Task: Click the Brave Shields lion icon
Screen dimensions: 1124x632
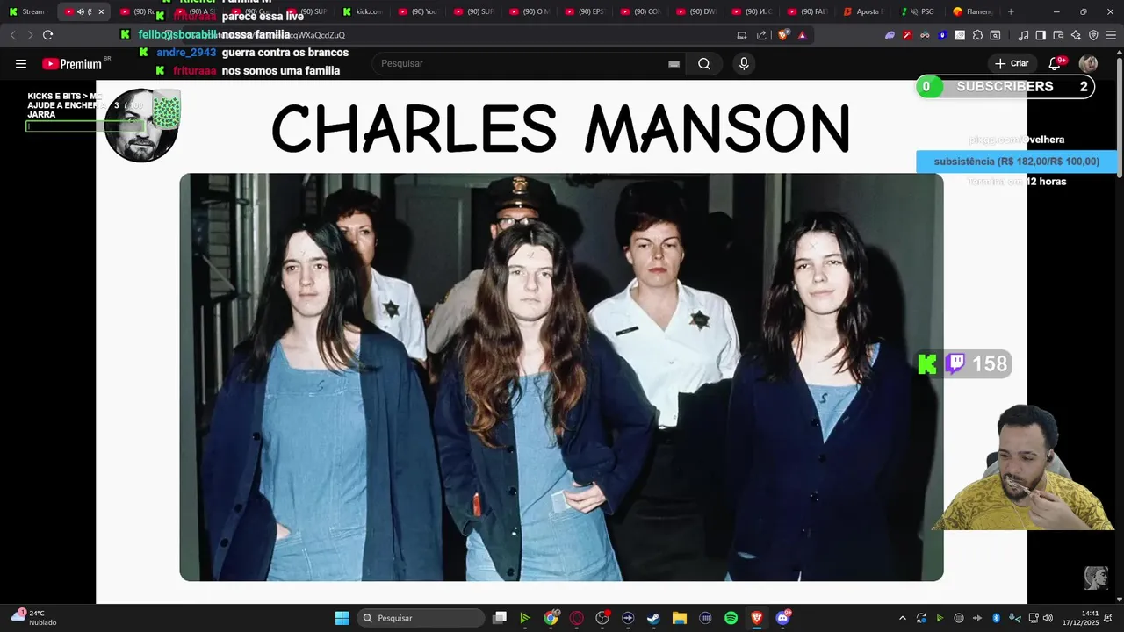Action: coord(783,35)
